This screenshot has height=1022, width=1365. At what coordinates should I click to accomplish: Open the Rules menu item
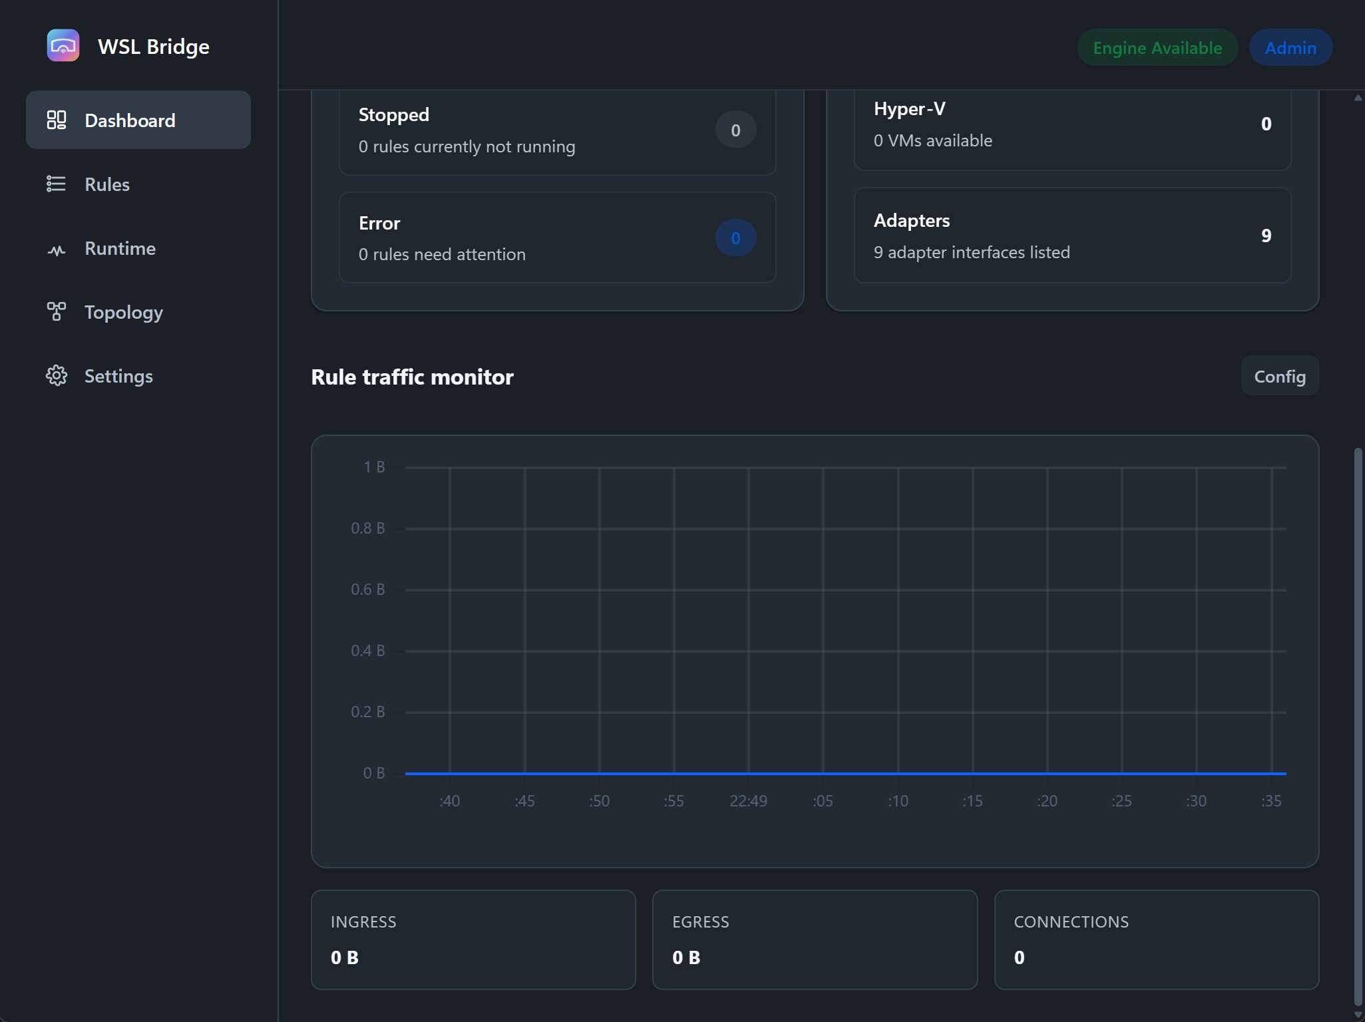[138, 184]
